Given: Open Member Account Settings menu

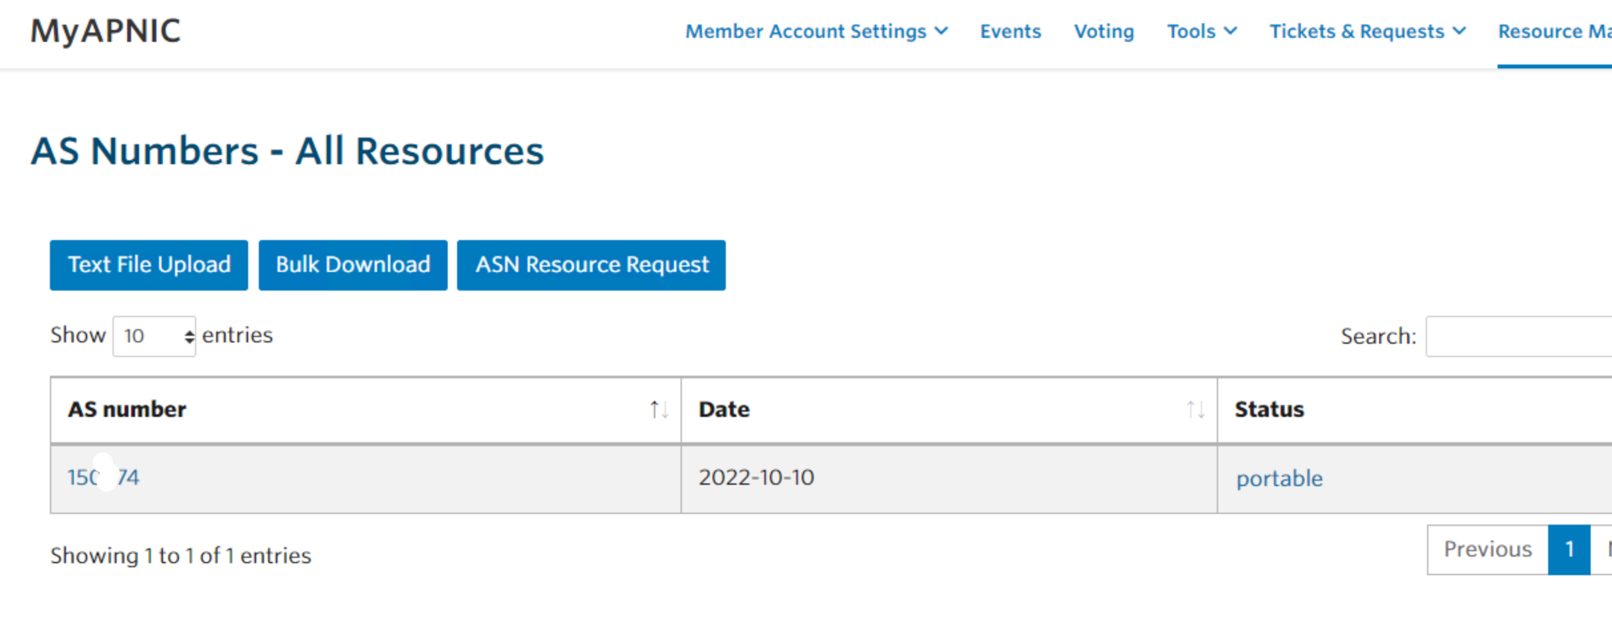Looking at the screenshot, I should (816, 31).
